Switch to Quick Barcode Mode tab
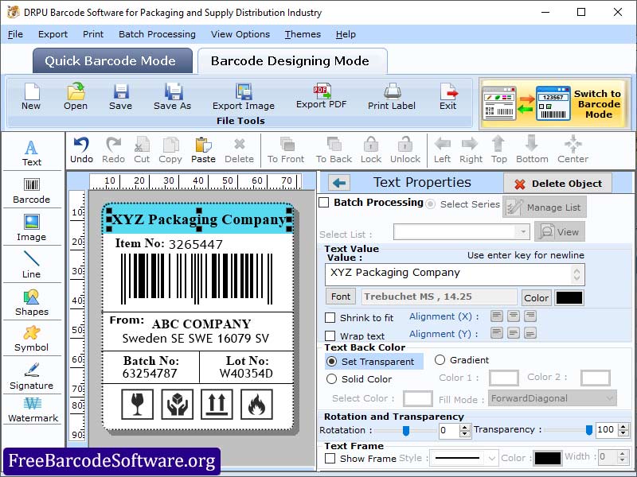The image size is (637, 477). point(111,60)
